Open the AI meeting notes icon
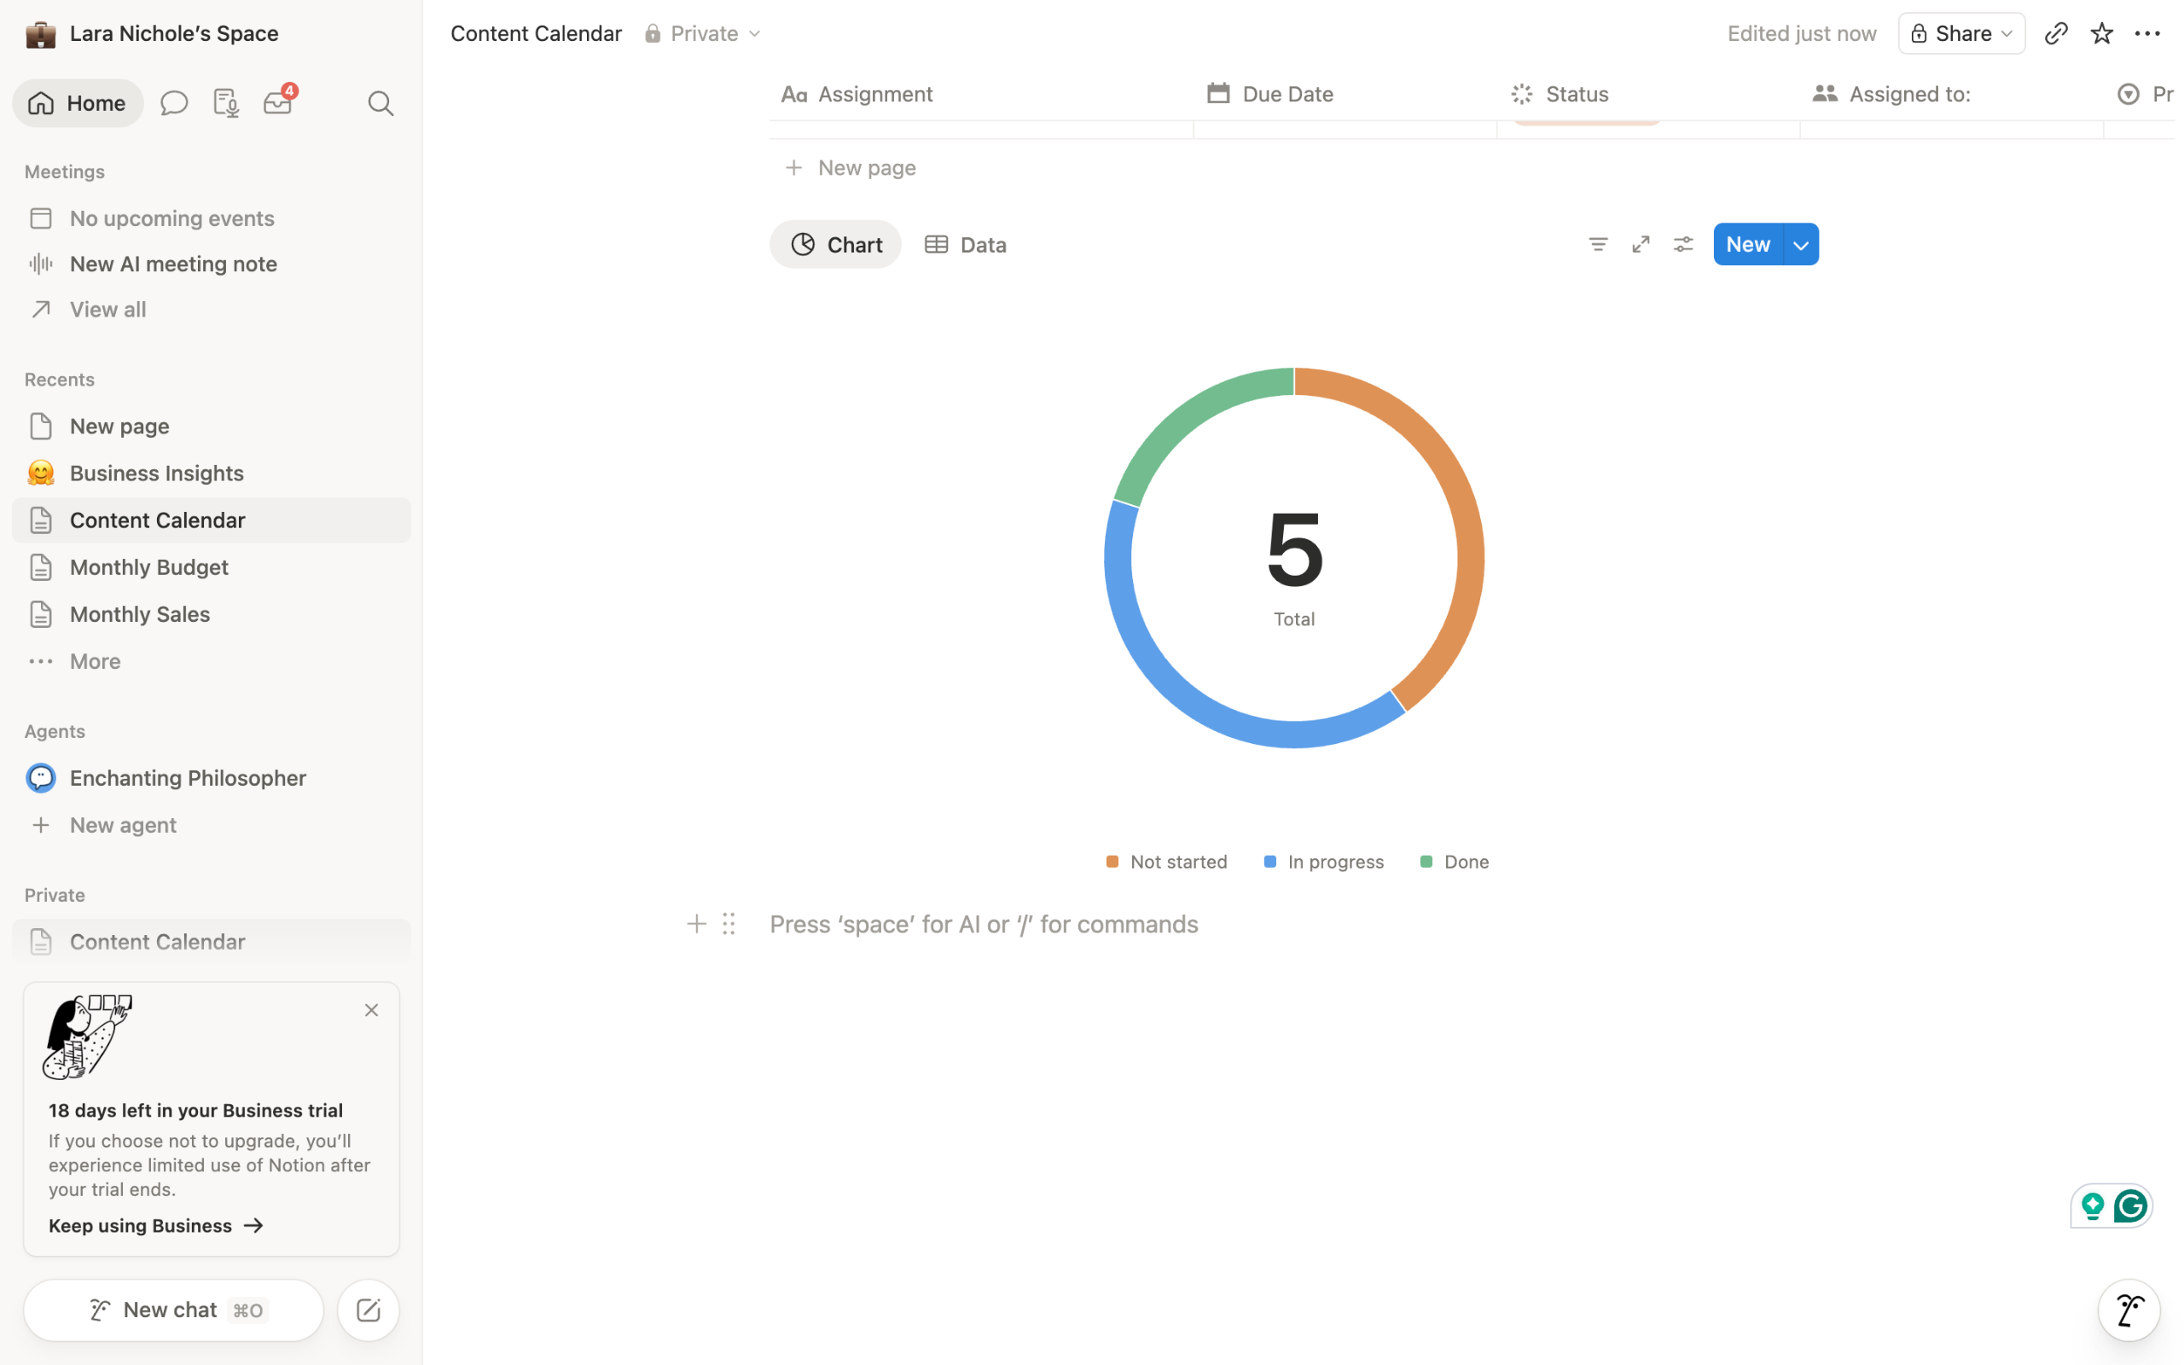Viewport: 2184px width, 1365px height. (x=225, y=103)
